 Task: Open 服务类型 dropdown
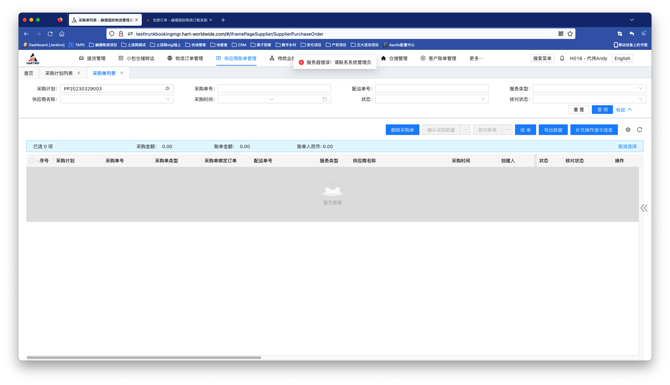tap(589, 88)
